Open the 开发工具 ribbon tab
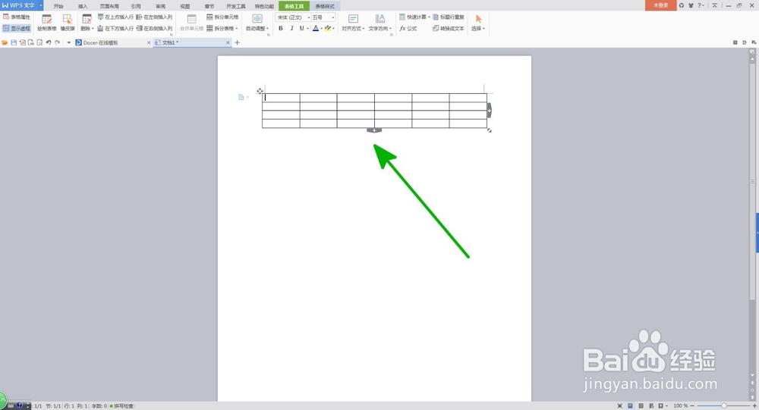The height and width of the screenshot is (410, 759). [x=236, y=6]
